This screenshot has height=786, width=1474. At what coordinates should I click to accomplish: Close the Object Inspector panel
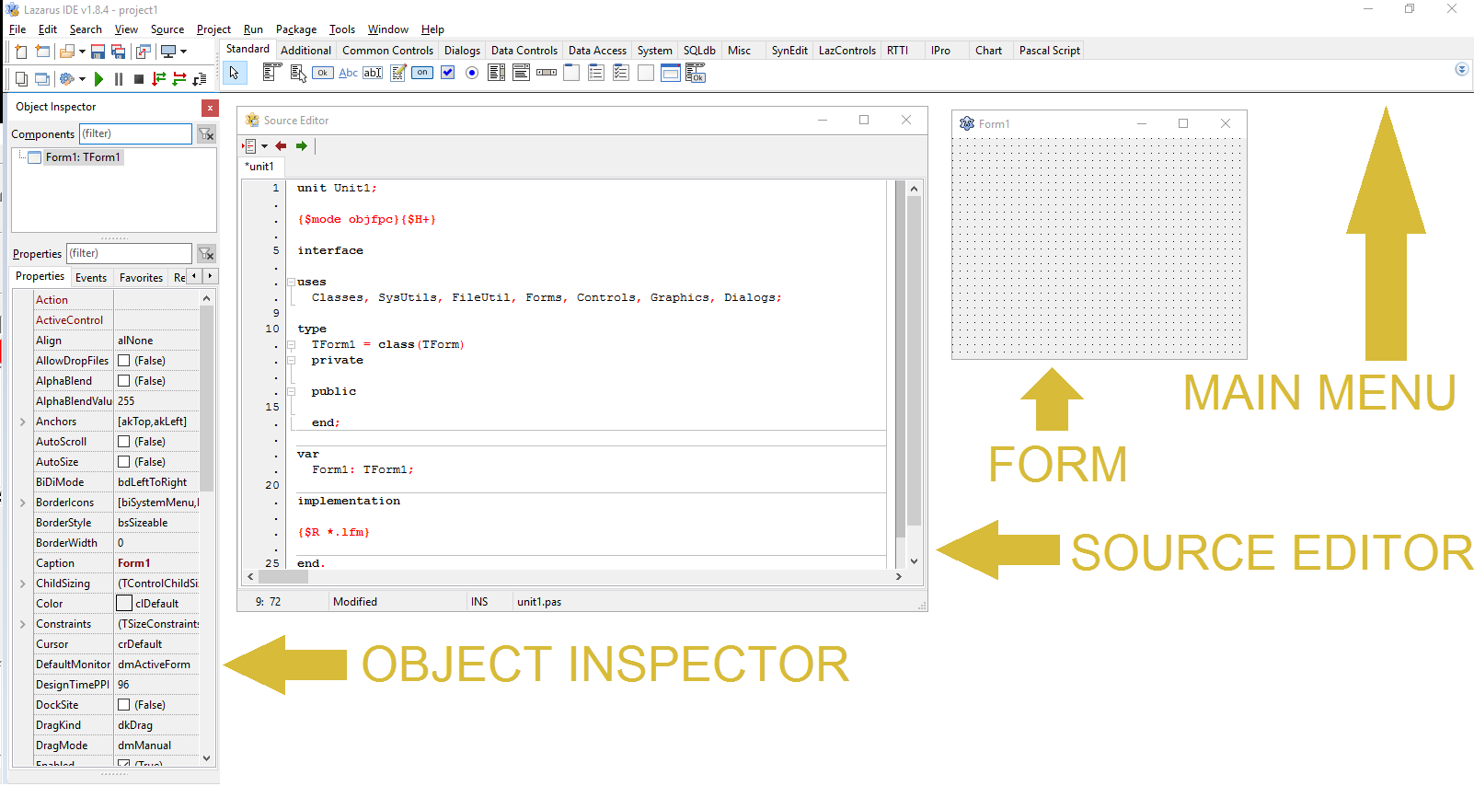pyautogui.click(x=210, y=108)
